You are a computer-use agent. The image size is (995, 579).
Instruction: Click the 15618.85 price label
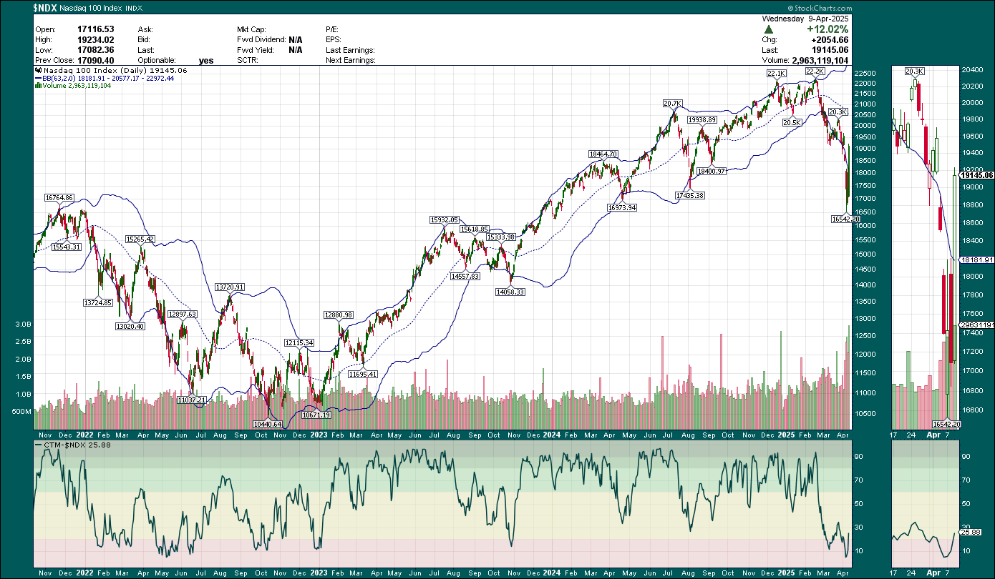475,229
